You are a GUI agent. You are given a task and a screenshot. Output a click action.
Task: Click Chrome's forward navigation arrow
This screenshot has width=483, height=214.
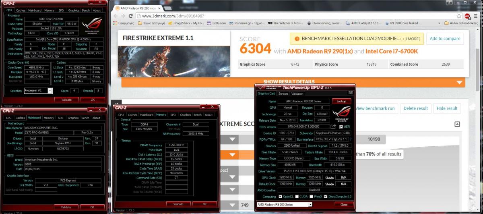click(x=123, y=16)
